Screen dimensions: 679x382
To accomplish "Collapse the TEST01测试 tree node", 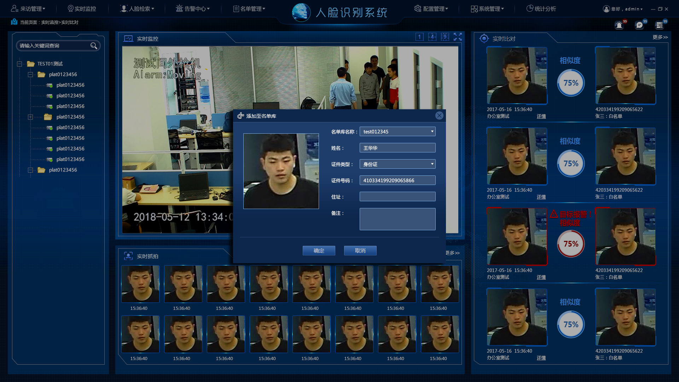I will pos(19,64).
